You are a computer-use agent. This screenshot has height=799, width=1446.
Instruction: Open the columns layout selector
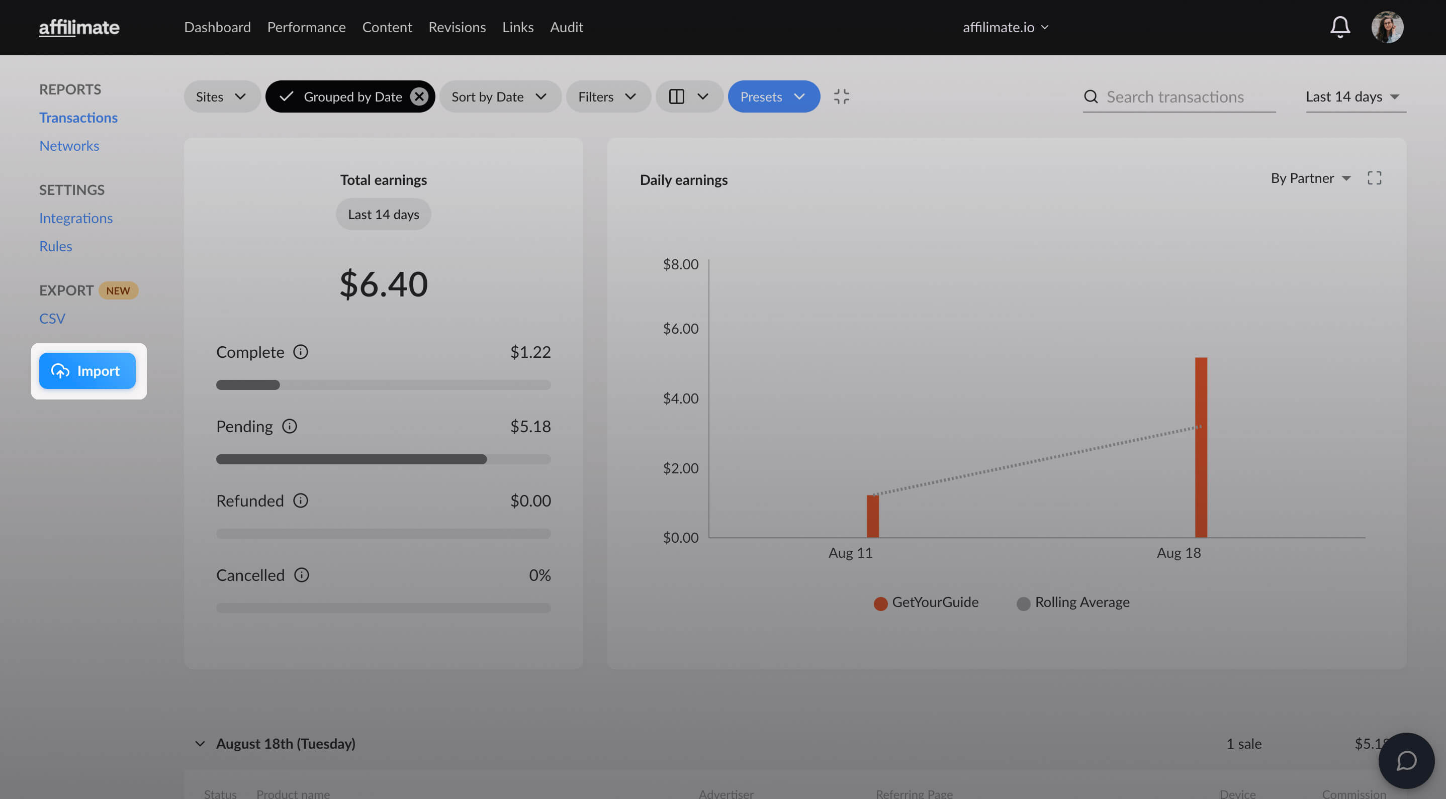(x=689, y=96)
